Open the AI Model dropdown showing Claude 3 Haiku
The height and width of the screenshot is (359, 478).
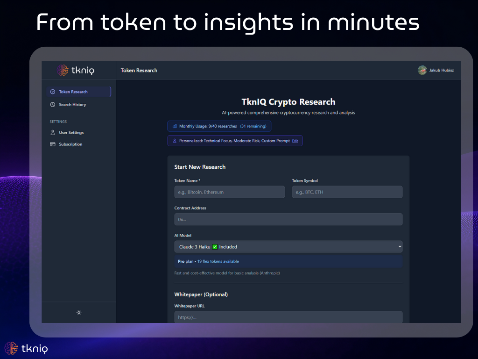click(x=288, y=247)
